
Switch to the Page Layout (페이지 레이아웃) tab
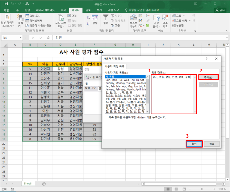tap(45, 10)
